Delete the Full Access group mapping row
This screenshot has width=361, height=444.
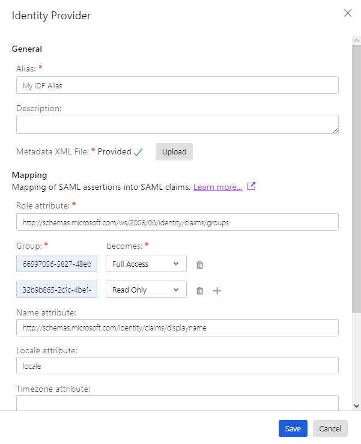pos(200,264)
